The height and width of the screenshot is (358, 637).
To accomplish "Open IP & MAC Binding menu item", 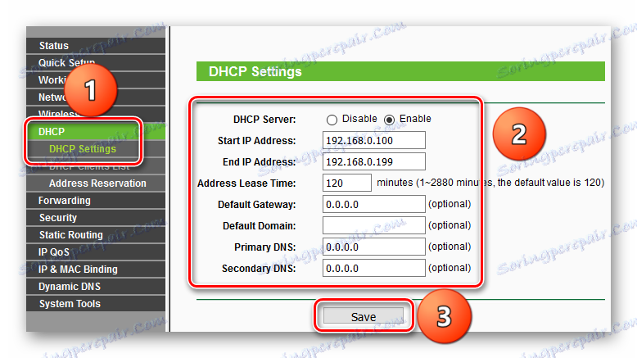I will pos(96,270).
